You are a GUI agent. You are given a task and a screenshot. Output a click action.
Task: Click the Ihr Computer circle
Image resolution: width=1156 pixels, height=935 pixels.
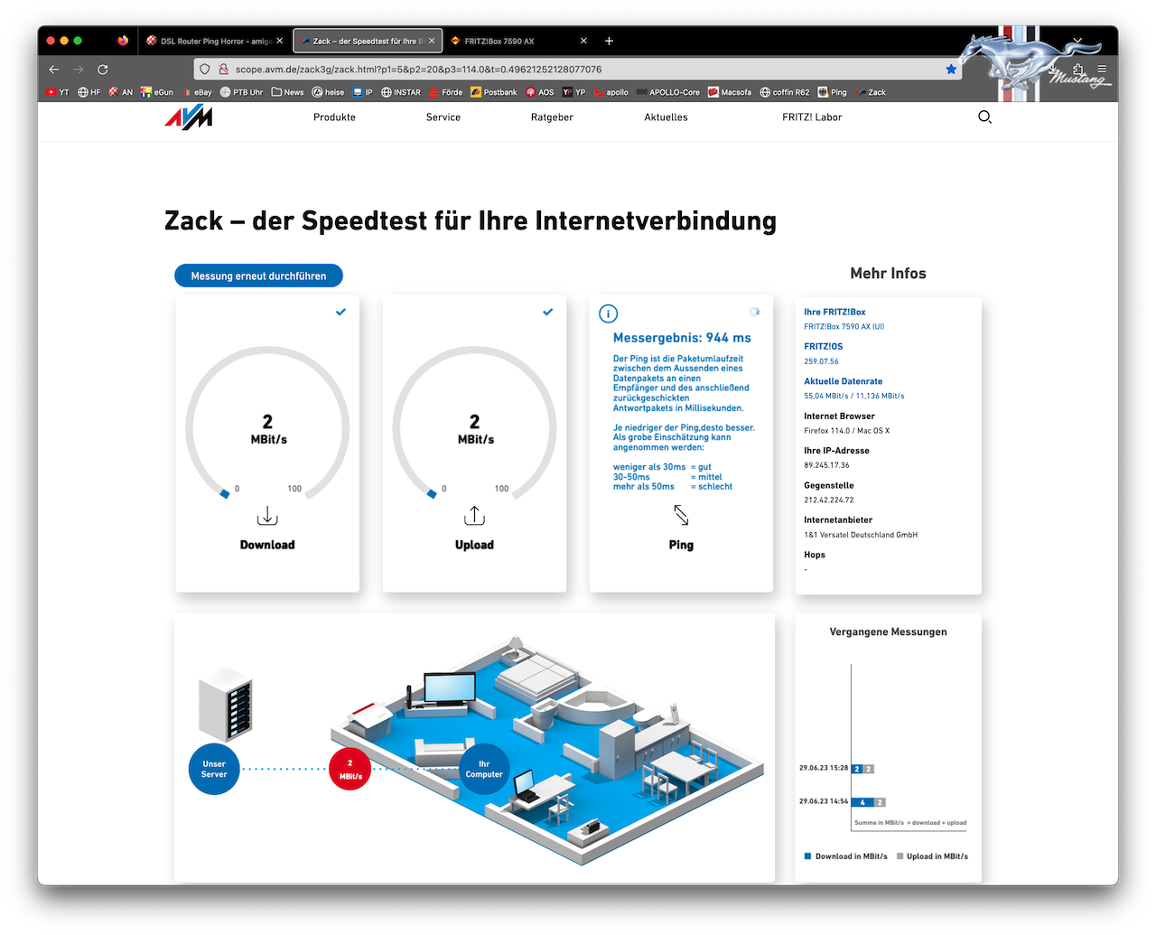(484, 769)
